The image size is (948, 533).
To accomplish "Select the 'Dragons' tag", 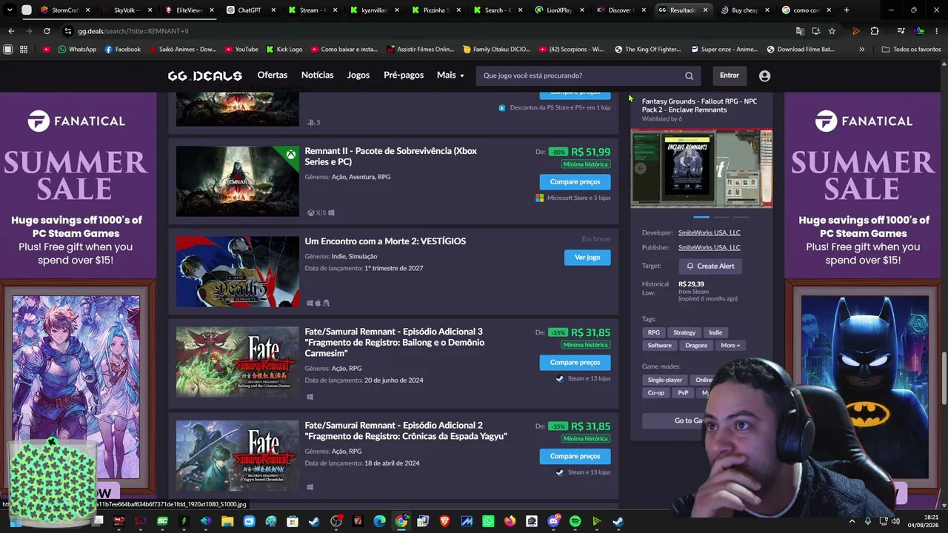I will 696,345.
